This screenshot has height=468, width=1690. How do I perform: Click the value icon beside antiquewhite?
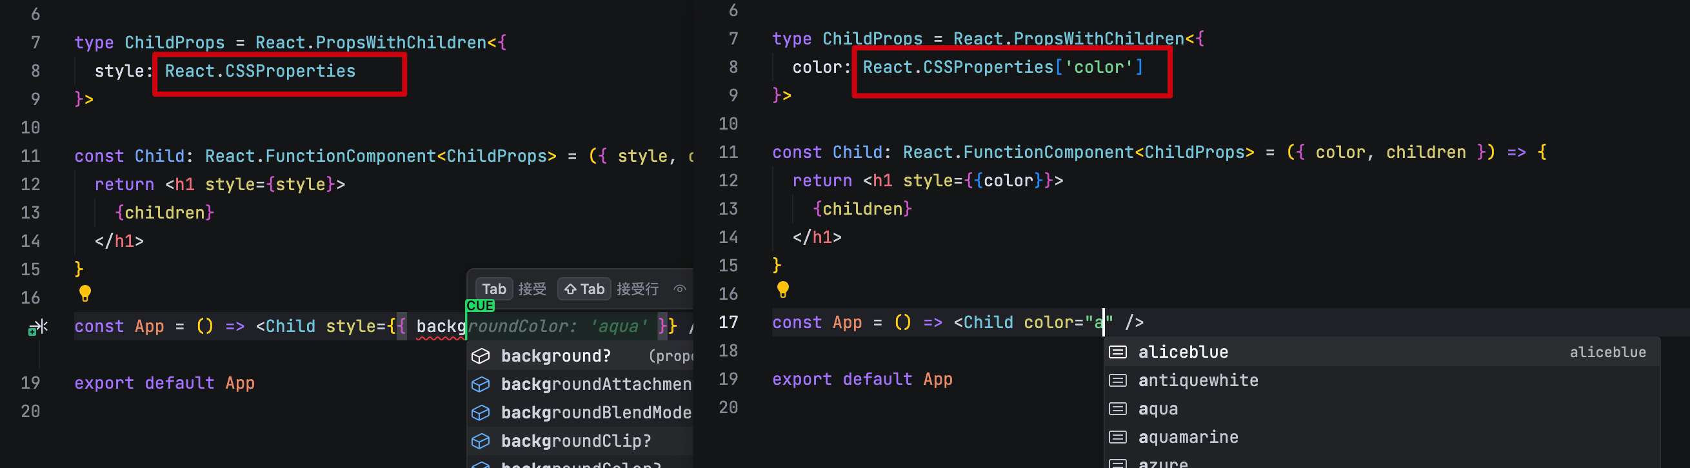[1117, 380]
